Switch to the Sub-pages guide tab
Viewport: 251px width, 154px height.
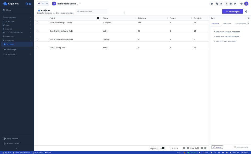[227, 24]
